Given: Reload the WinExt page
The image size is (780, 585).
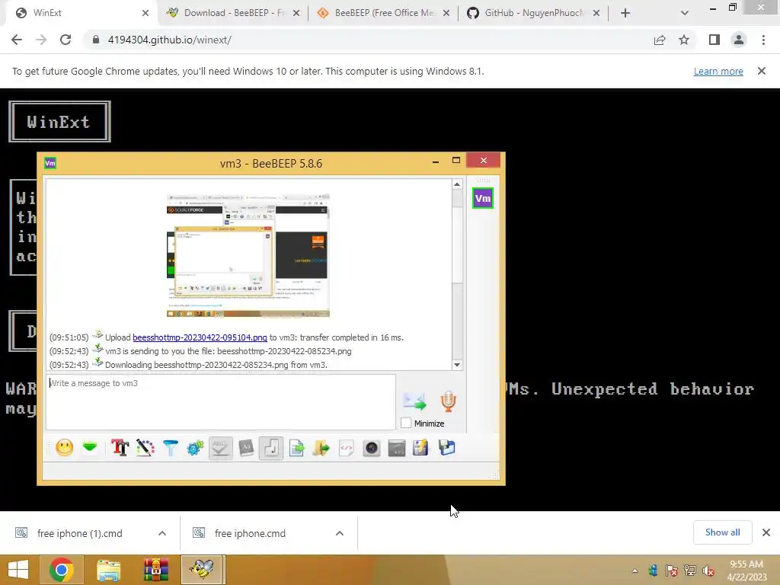Looking at the screenshot, I should tap(66, 40).
